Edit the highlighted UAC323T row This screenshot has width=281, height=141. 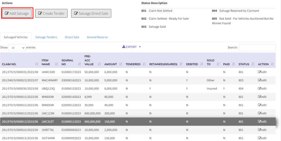(x=262, y=122)
